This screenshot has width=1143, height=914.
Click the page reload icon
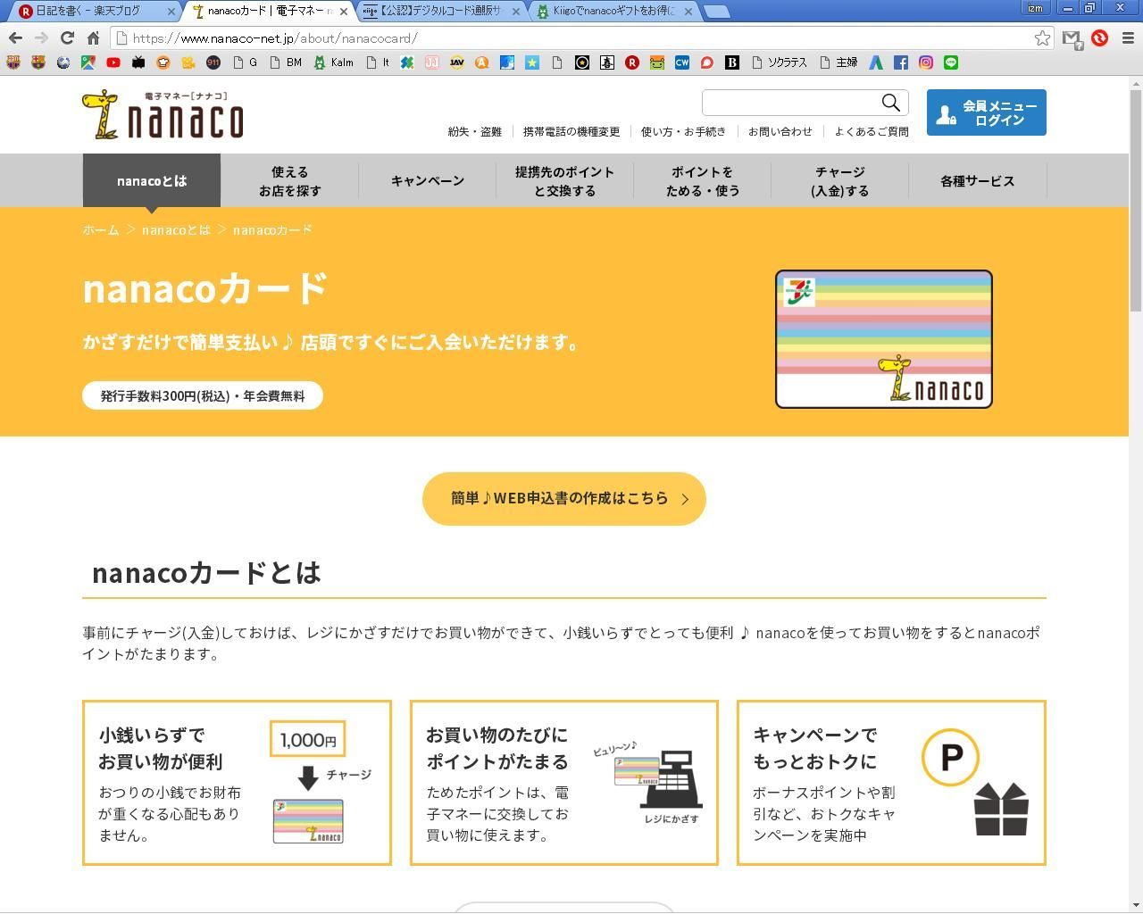pos(66,38)
